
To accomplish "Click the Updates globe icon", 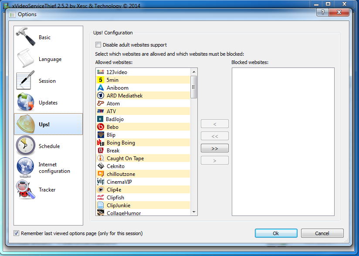I will pyautogui.click(x=26, y=103).
